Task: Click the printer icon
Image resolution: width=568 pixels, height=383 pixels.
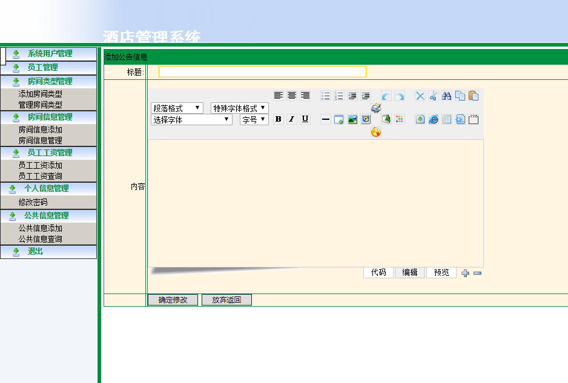Action: click(x=376, y=108)
